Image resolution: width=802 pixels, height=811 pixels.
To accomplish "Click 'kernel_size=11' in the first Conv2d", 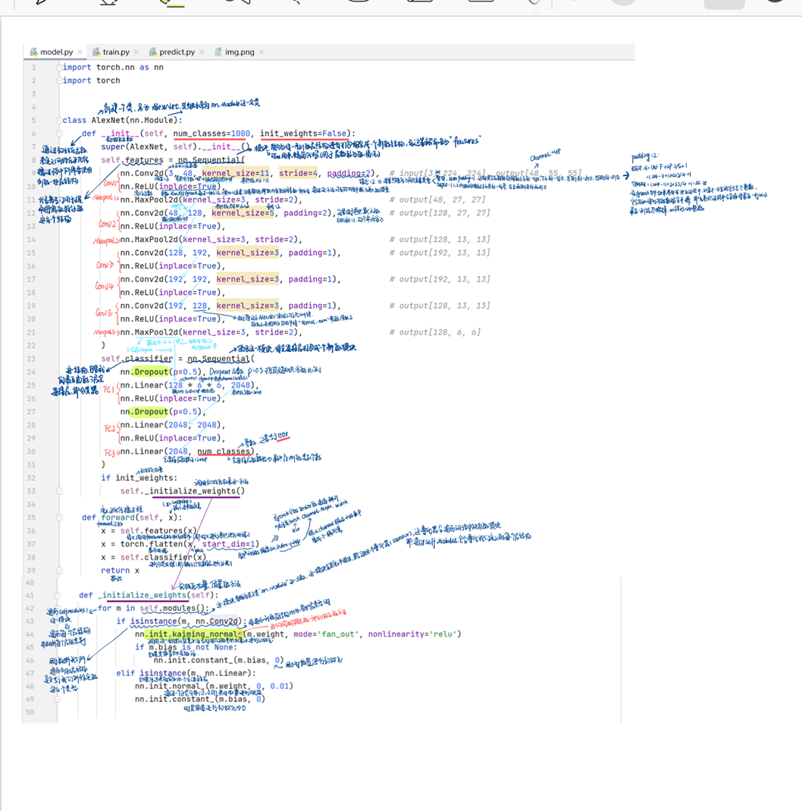I will tap(236, 173).
